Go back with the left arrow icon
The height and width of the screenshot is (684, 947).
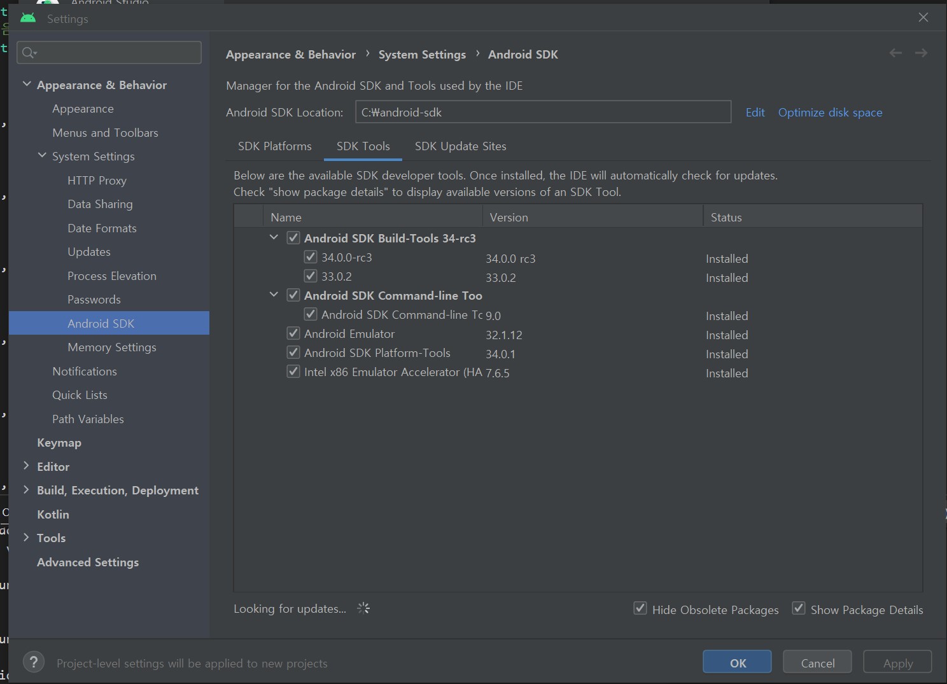(x=895, y=53)
